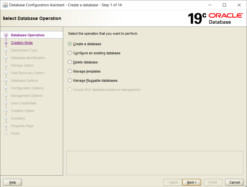The image size is (247, 187).
Task: Click the Fast Recovery Option step label
Action: click(27, 73)
